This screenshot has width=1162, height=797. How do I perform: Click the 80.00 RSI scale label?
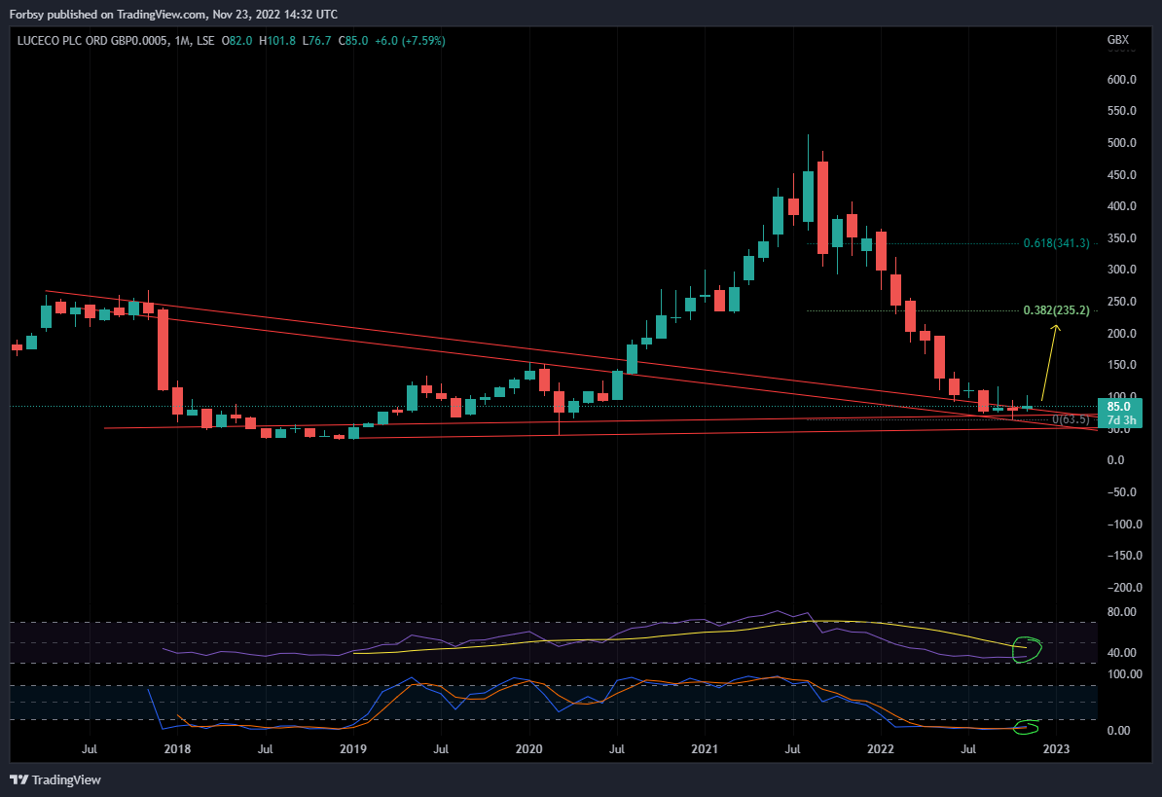point(1121,612)
